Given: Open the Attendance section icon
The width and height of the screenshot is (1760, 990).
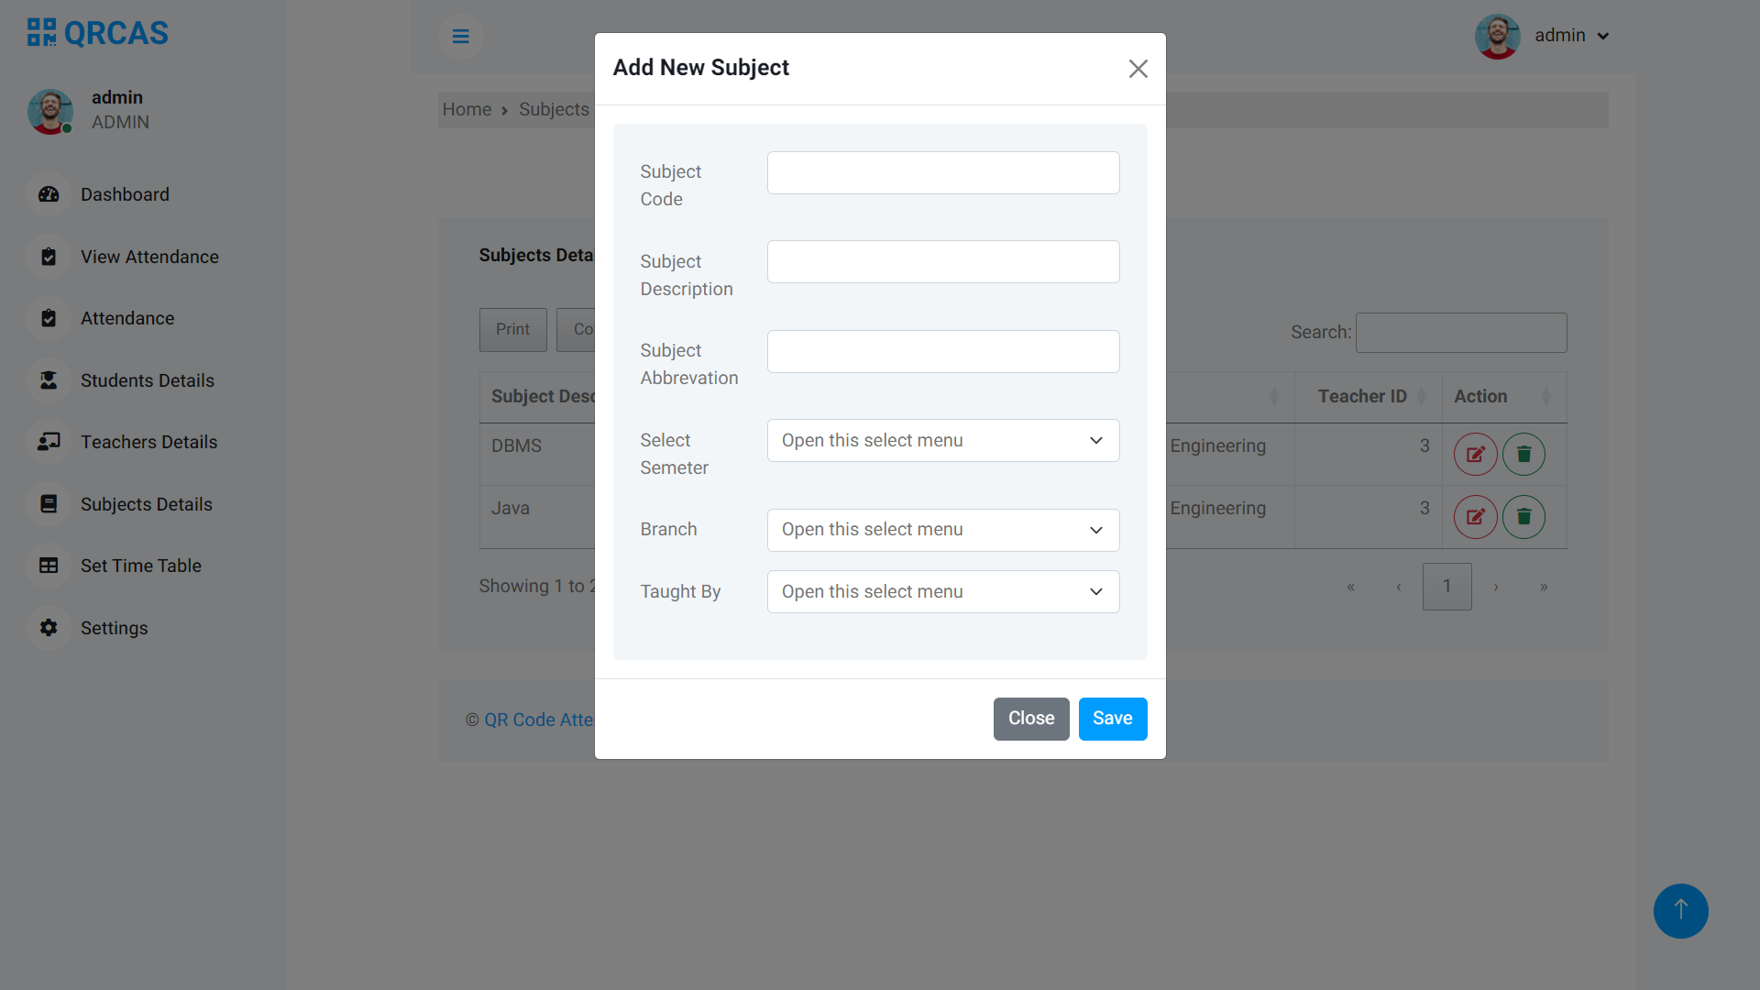Looking at the screenshot, I should point(49,318).
